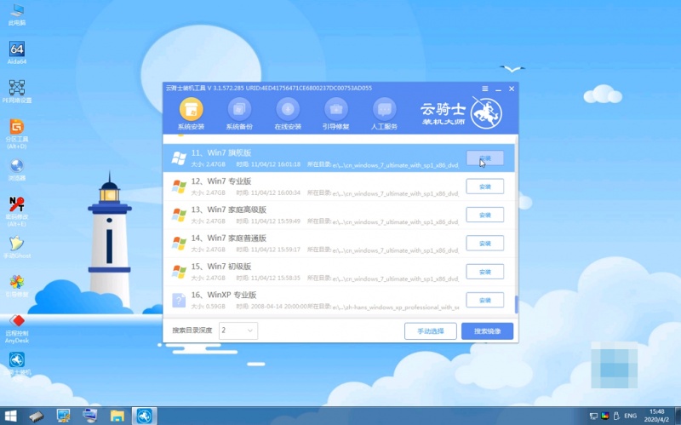The height and width of the screenshot is (425, 681).
Task: Click the 2008-04-14 20:00:00 timestamp text
Action: click(271, 307)
